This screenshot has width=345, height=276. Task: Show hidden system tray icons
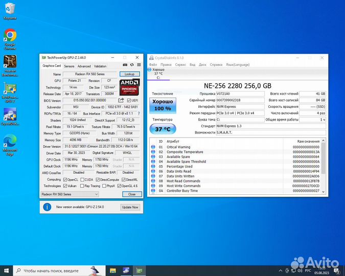[x=280, y=270]
